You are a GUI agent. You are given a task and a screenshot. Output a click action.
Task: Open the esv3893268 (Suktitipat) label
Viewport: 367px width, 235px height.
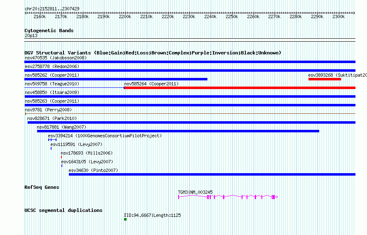pyautogui.click(x=337, y=75)
